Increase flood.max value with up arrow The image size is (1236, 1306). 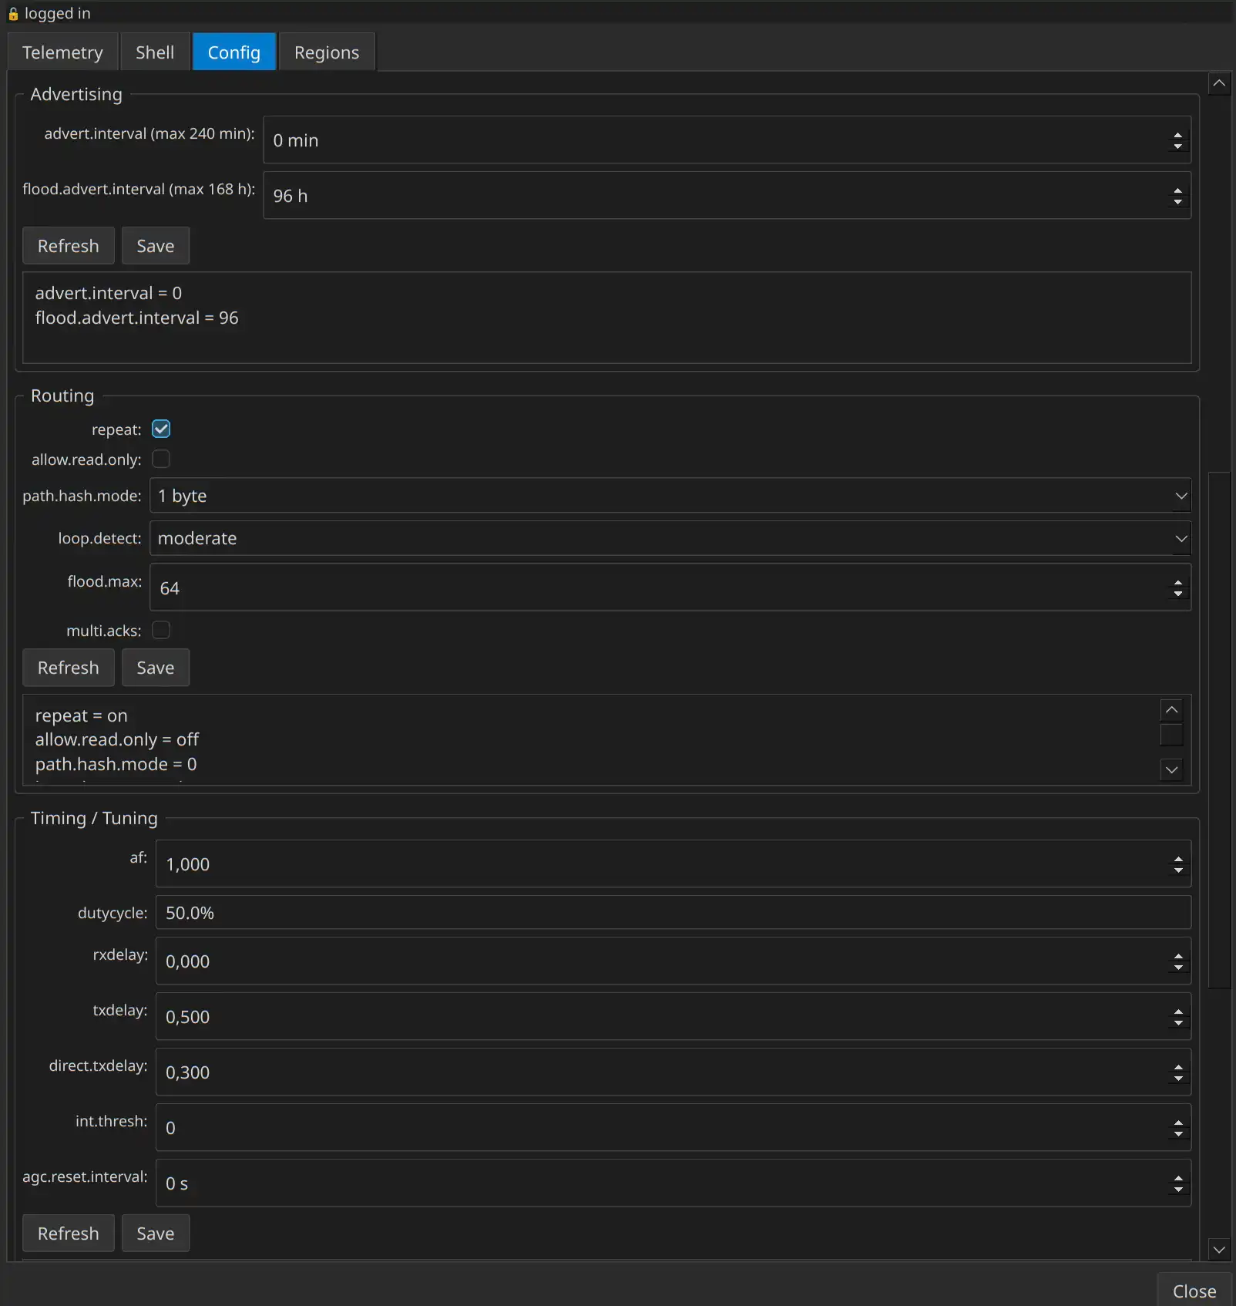pos(1177,582)
